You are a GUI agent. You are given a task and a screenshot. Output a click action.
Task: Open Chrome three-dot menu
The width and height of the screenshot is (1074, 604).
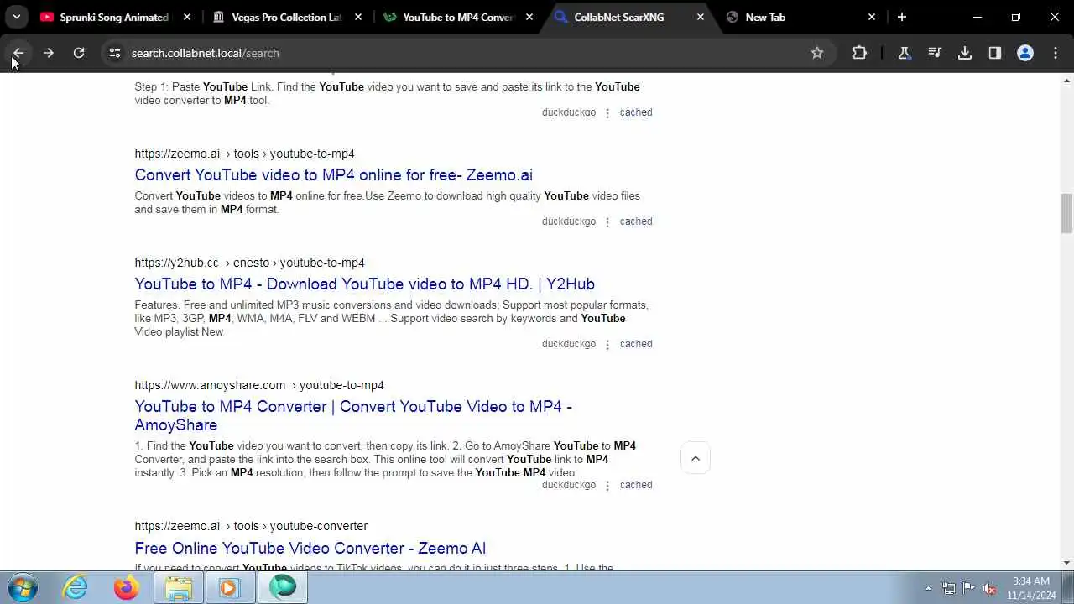(1056, 53)
